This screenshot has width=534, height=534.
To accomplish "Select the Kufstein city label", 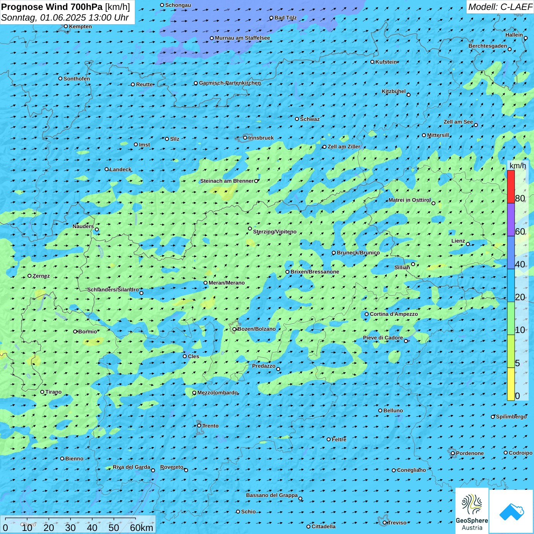I will [386, 62].
